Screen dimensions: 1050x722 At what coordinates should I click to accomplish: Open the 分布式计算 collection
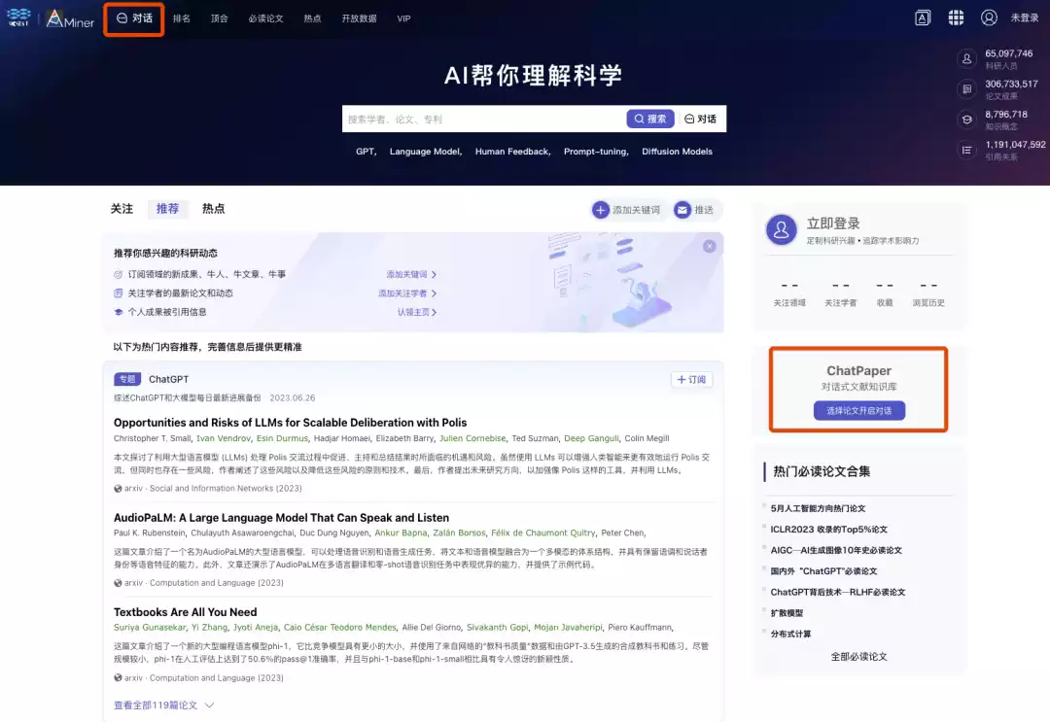pos(790,634)
